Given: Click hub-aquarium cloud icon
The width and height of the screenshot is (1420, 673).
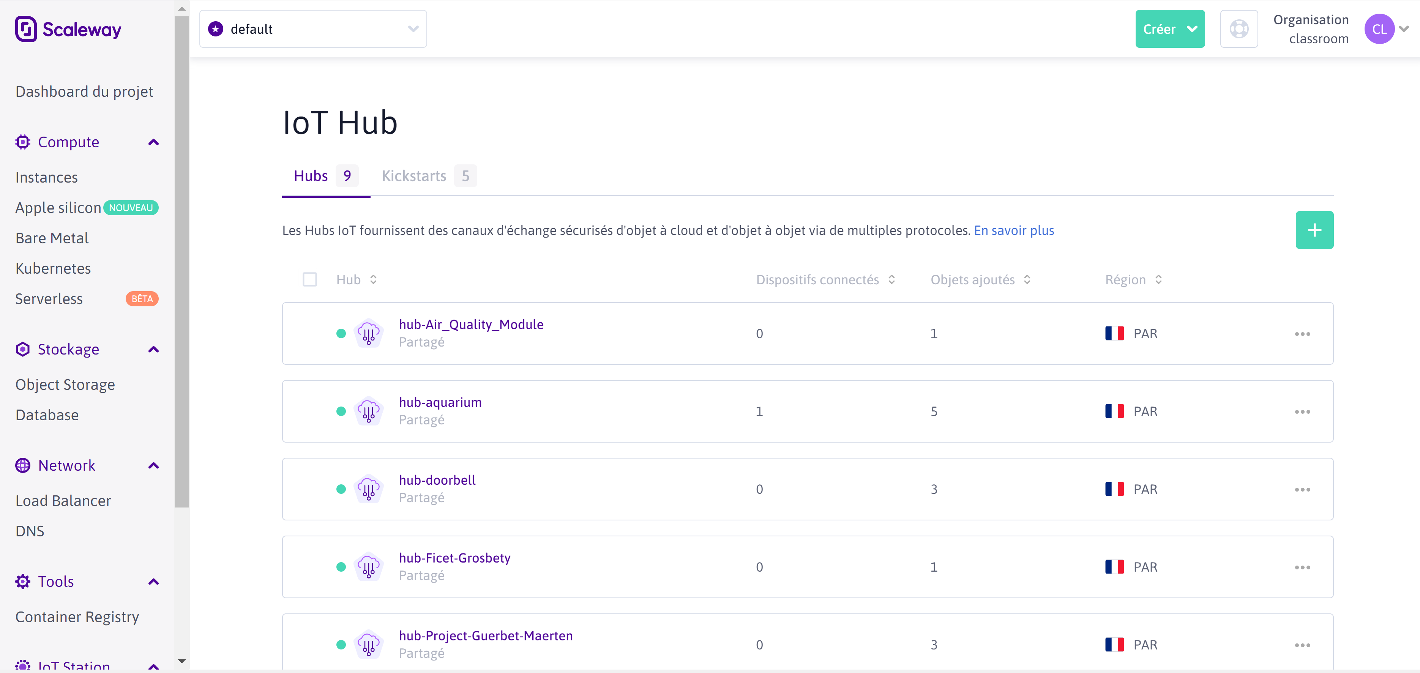Looking at the screenshot, I should pyautogui.click(x=368, y=411).
